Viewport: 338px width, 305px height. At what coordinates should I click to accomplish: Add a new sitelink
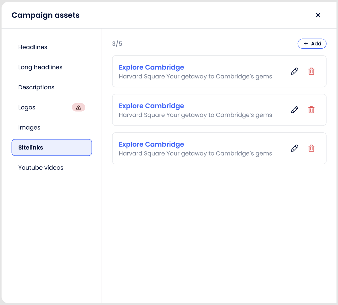(312, 44)
